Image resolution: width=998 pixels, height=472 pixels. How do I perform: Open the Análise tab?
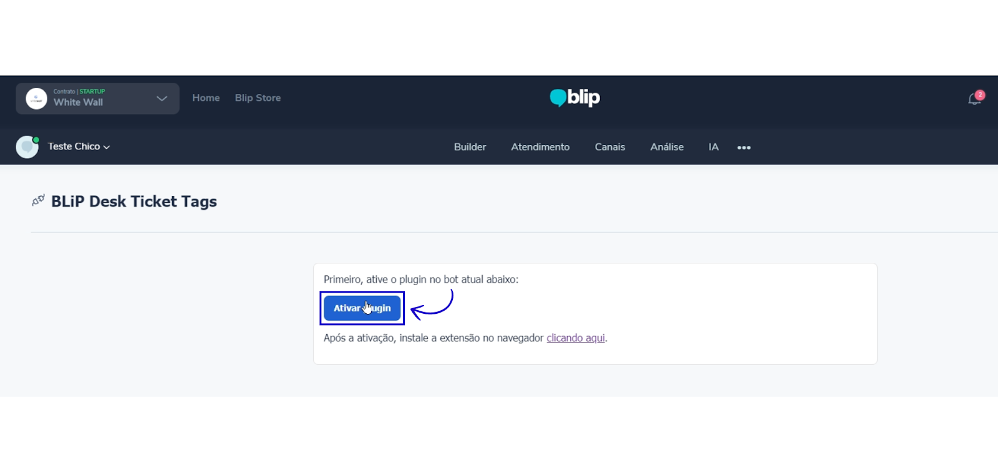(667, 147)
